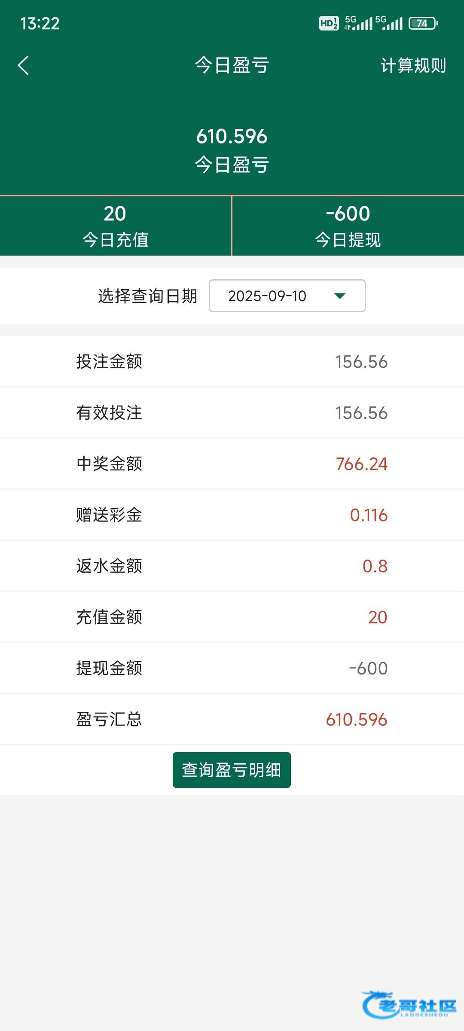Tap the battery indicator icon
Image resolution: width=464 pixels, height=1031 pixels.
tap(423, 23)
